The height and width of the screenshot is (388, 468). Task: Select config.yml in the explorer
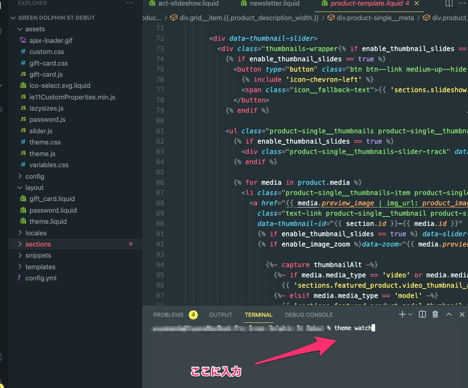point(41,278)
